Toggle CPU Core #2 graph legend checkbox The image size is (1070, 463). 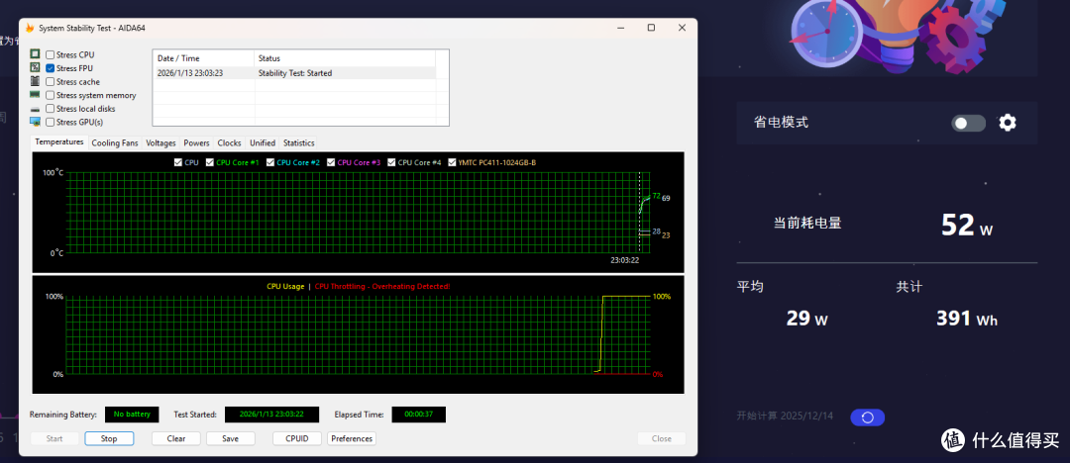270,162
